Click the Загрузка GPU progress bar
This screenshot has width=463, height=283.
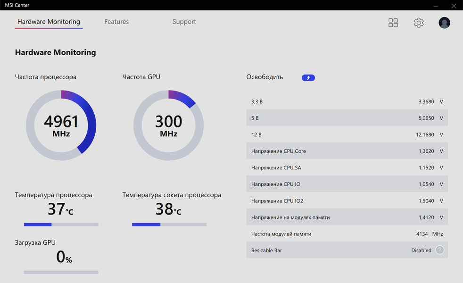click(x=61, y=272)
